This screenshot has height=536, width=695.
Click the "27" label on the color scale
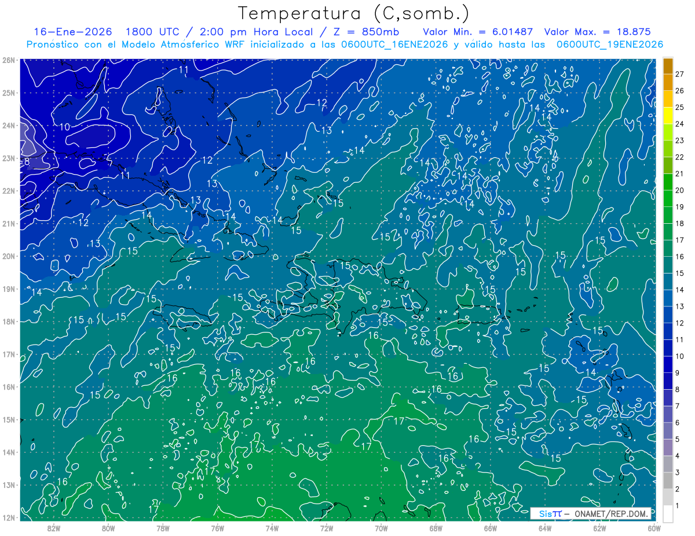679,74
